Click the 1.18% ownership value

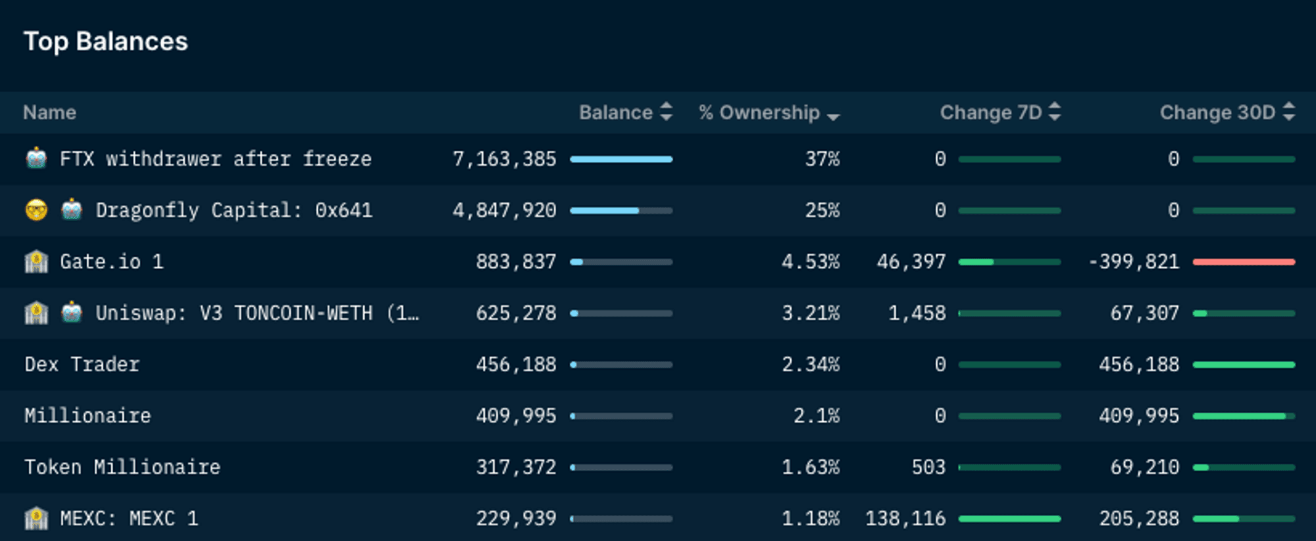click(811, 518)
